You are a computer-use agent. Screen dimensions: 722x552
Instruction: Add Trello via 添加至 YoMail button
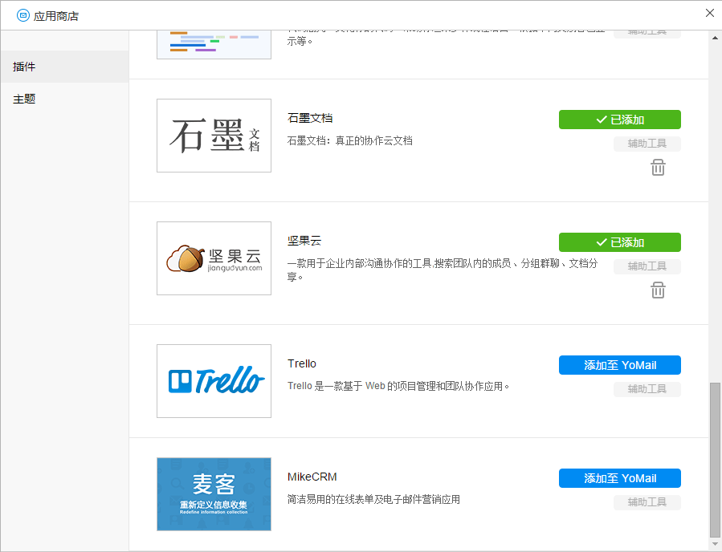point(620,365)
